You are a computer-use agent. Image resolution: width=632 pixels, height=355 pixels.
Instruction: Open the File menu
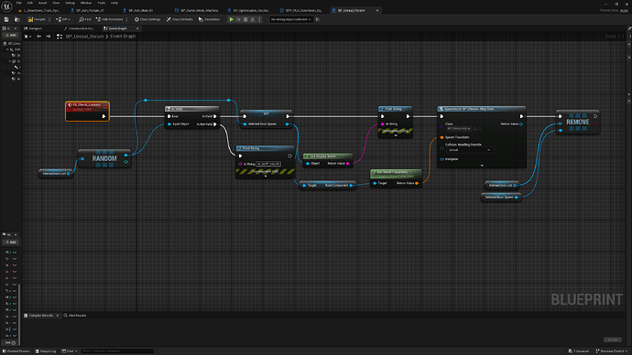pyautogui.click(x=19, y=3)
